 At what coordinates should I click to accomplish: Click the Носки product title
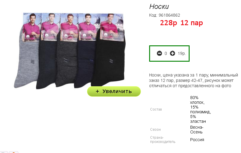pos(159,7)
